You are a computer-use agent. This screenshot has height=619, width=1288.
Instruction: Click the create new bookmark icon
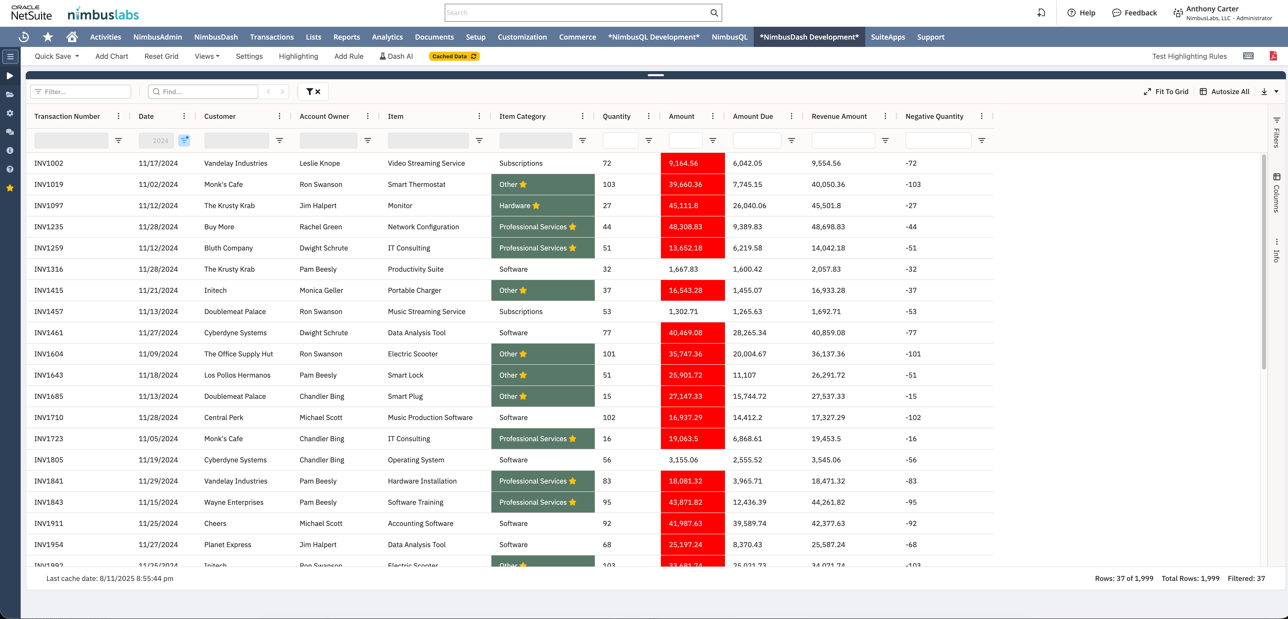click(1041, 13)
